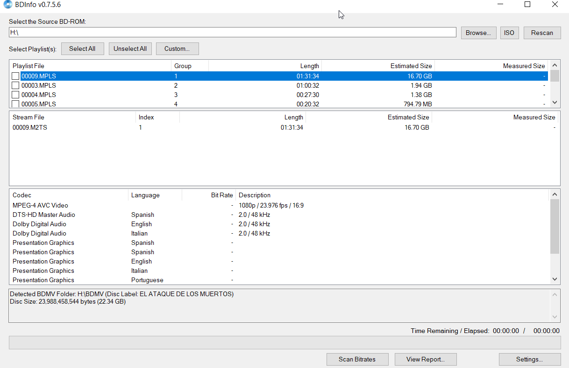The image size is (569, 368).
Task: Click the ISO button
Action: tap(509, 33)
